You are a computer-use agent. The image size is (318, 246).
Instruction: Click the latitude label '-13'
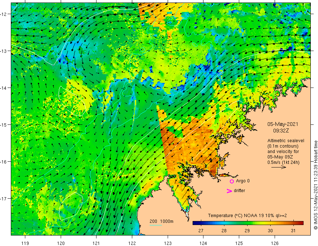click(x=4, y=51)
